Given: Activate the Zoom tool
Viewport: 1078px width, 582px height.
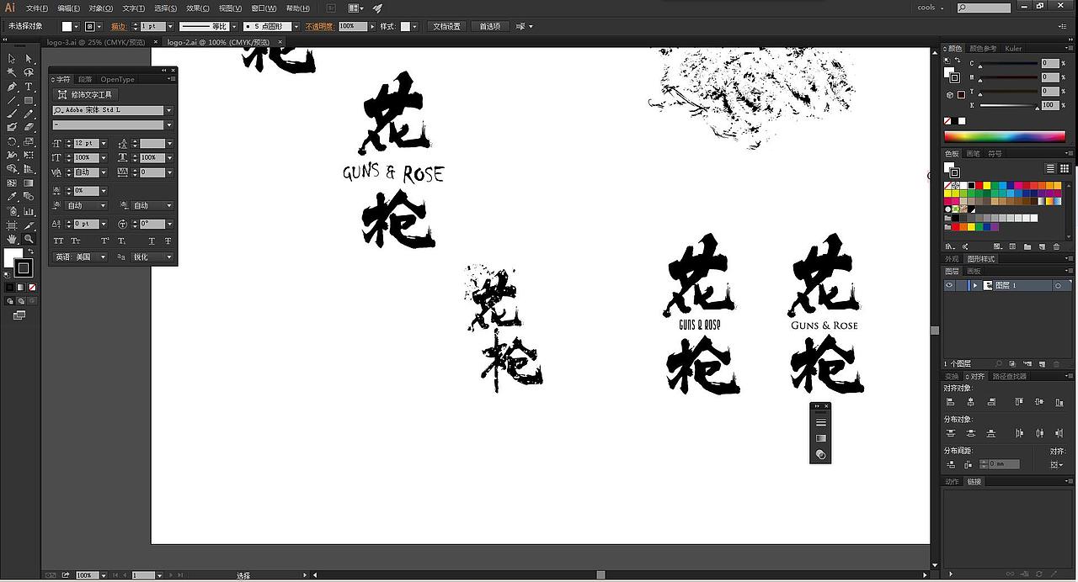Looking at the screenshot, I should [x=29, y=240].
